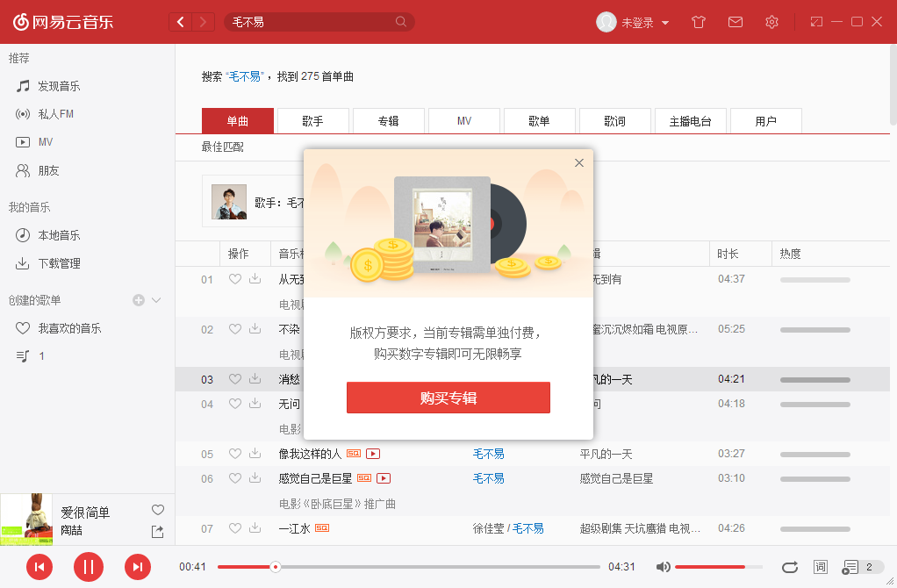Pause the current playback
This screenshot has width=897, height=588.
pos(88,567)
